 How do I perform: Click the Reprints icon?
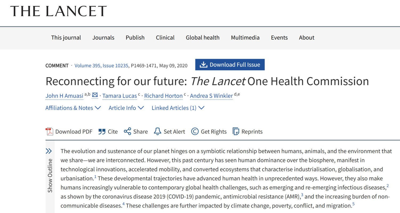click(x=236, y=132)
